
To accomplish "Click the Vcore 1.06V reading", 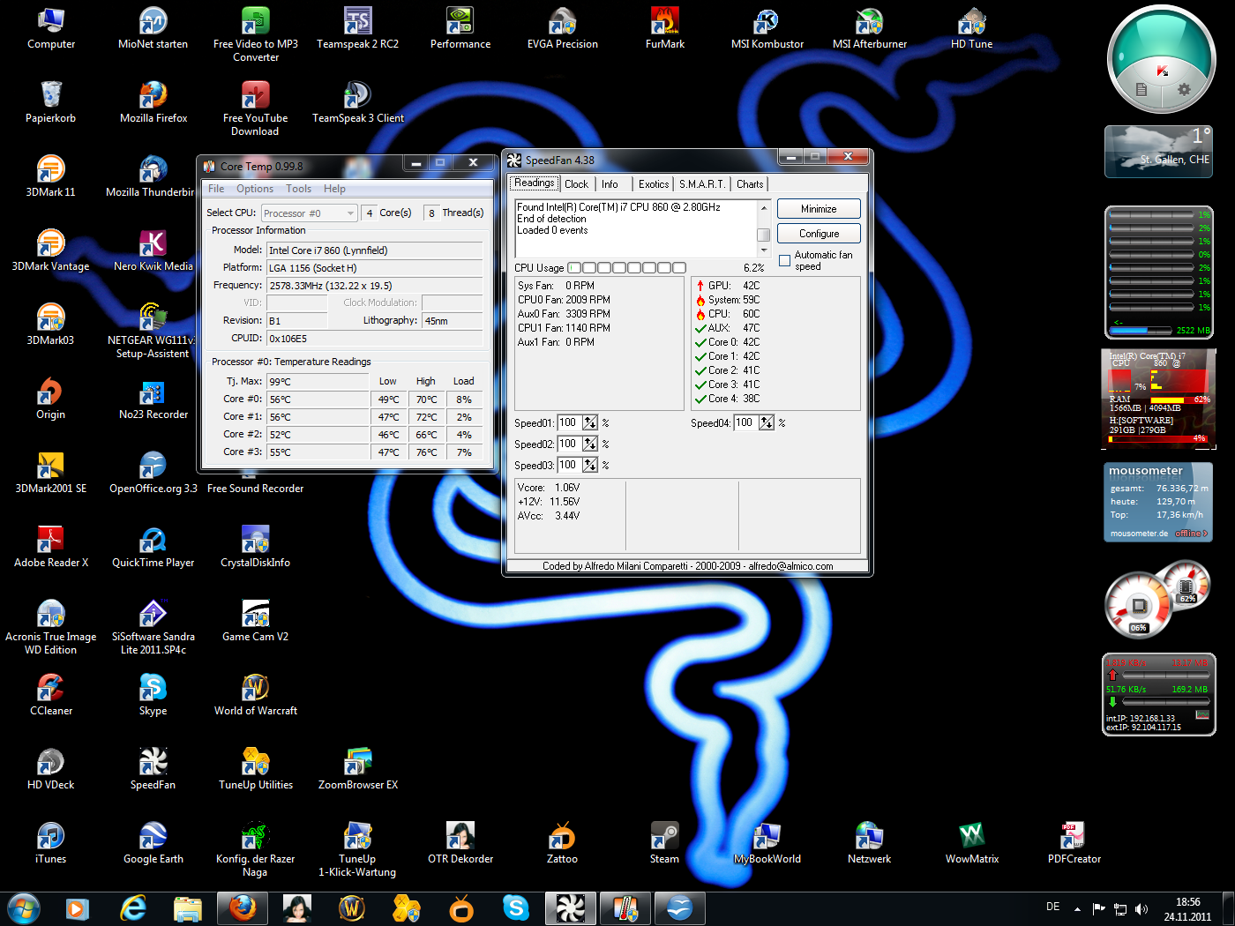I will (549, 488).
